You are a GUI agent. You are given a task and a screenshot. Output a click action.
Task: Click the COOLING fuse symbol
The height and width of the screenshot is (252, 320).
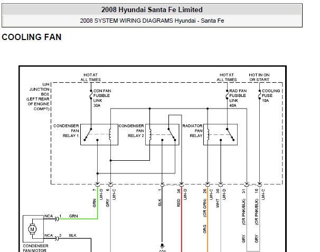click(x=260, y=94)
